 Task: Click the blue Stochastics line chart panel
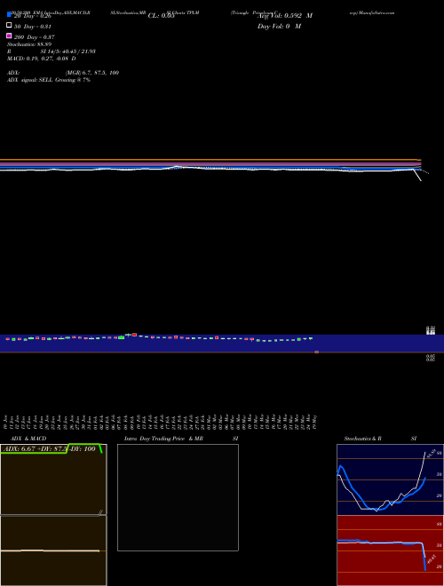390,479
